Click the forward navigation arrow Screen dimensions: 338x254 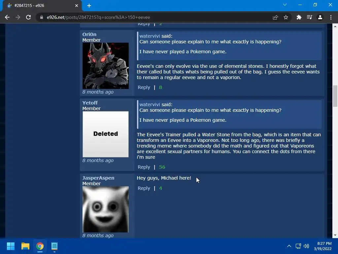click(x=18, y=17)
